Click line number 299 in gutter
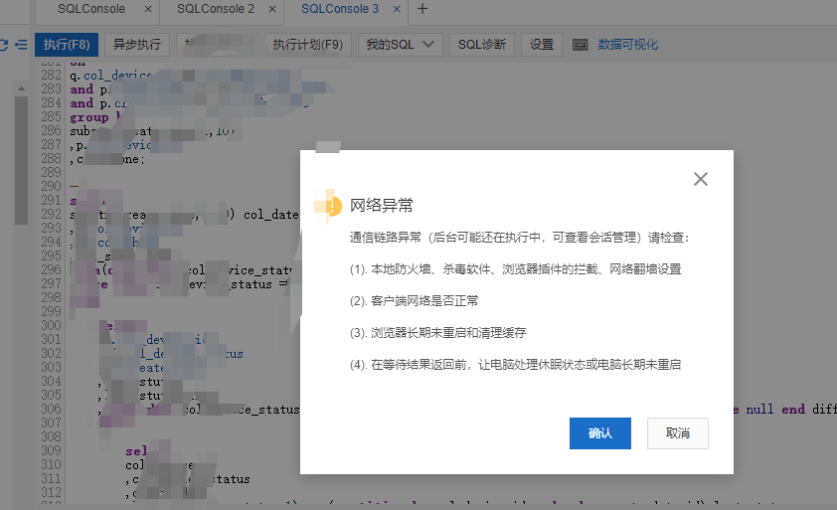 click(52, 311)
